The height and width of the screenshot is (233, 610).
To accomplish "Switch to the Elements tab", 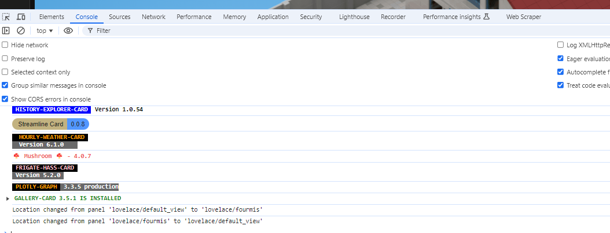I will coord(52,17).
